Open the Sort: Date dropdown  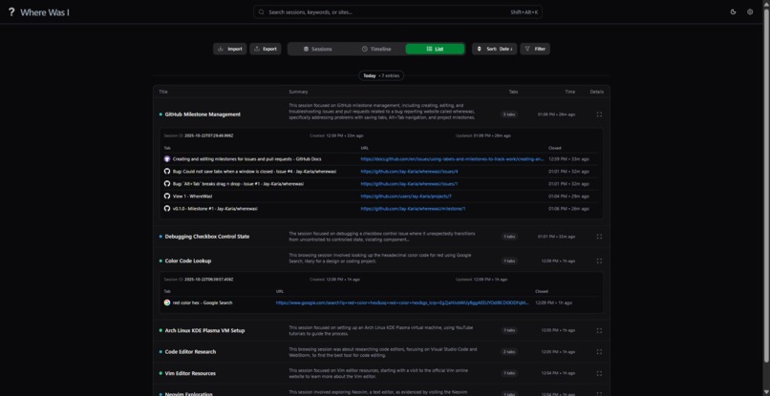495,49
